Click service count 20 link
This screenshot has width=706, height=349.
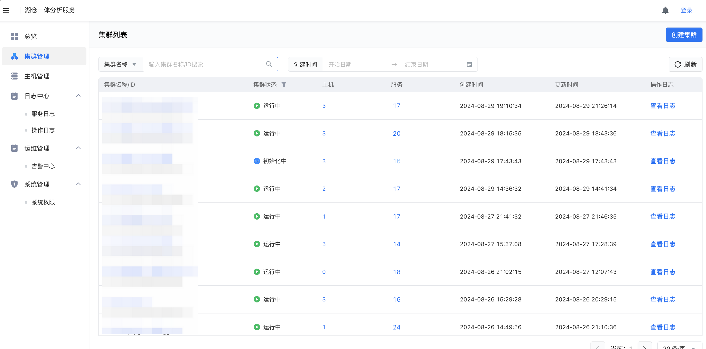pyautogui.click(x=397, y=133)
